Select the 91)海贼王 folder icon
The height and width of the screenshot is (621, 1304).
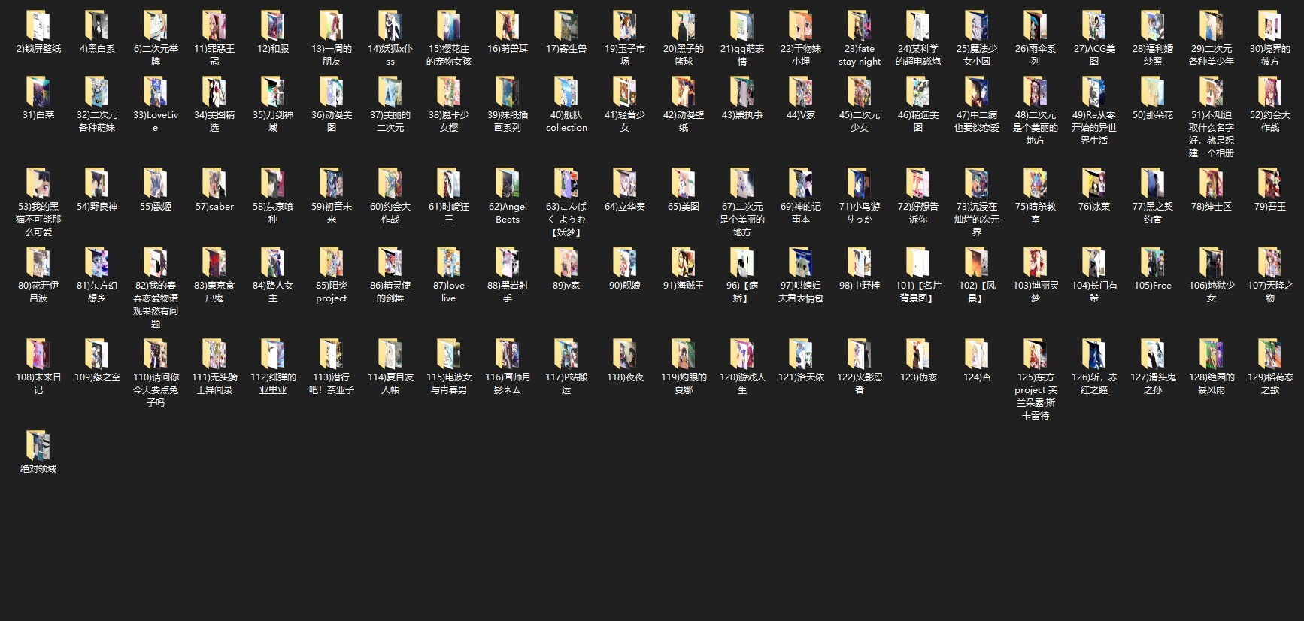pyautogui.click(x=683, y=262)
